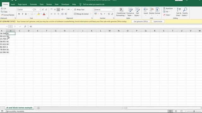Select column header D
This screenshot has height=113, width=202.
[29, 31]
